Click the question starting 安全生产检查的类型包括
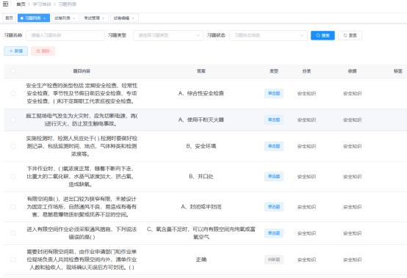Viewport: 407px width, 278px height. [x=82, y=94]
